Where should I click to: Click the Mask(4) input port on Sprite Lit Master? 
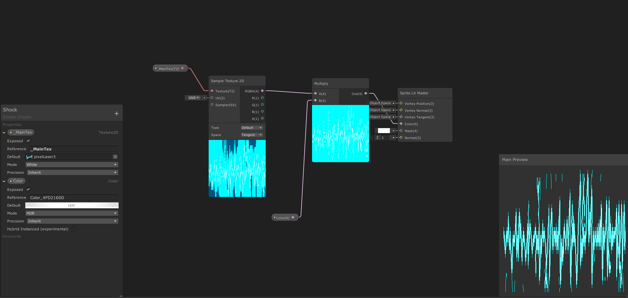401,131
